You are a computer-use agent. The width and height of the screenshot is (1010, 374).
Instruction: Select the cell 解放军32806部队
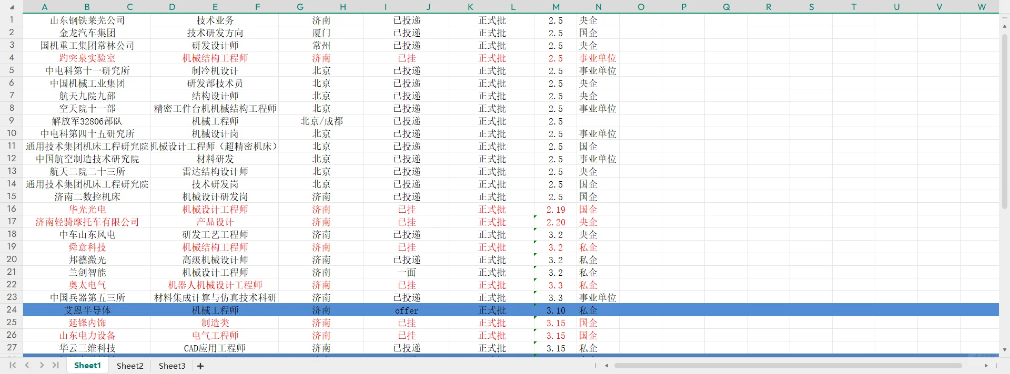tap(87, 121)
